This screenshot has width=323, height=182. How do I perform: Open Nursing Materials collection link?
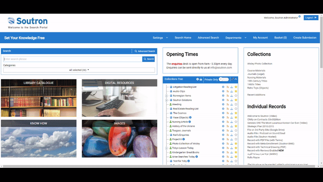256,78
